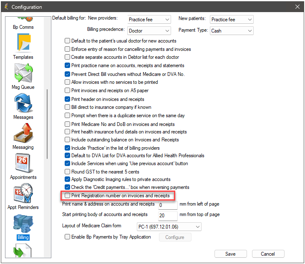This screenshot has height=264, width=305.
Task: Tick 'Print Medicare No and DoB' checkbox
Action: tap(67, 124)
